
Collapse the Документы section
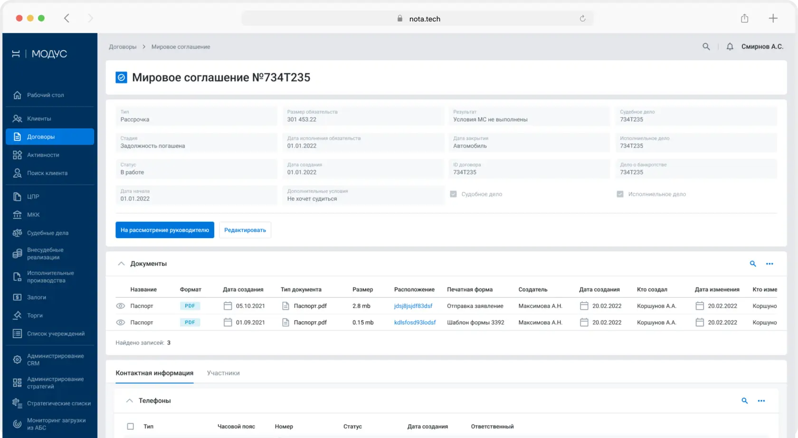click(x=121, y=264)
